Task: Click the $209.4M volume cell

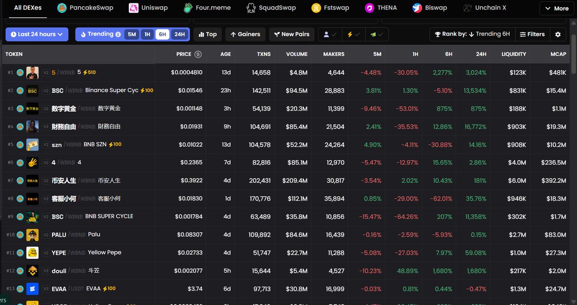Action: click(296, 180)
